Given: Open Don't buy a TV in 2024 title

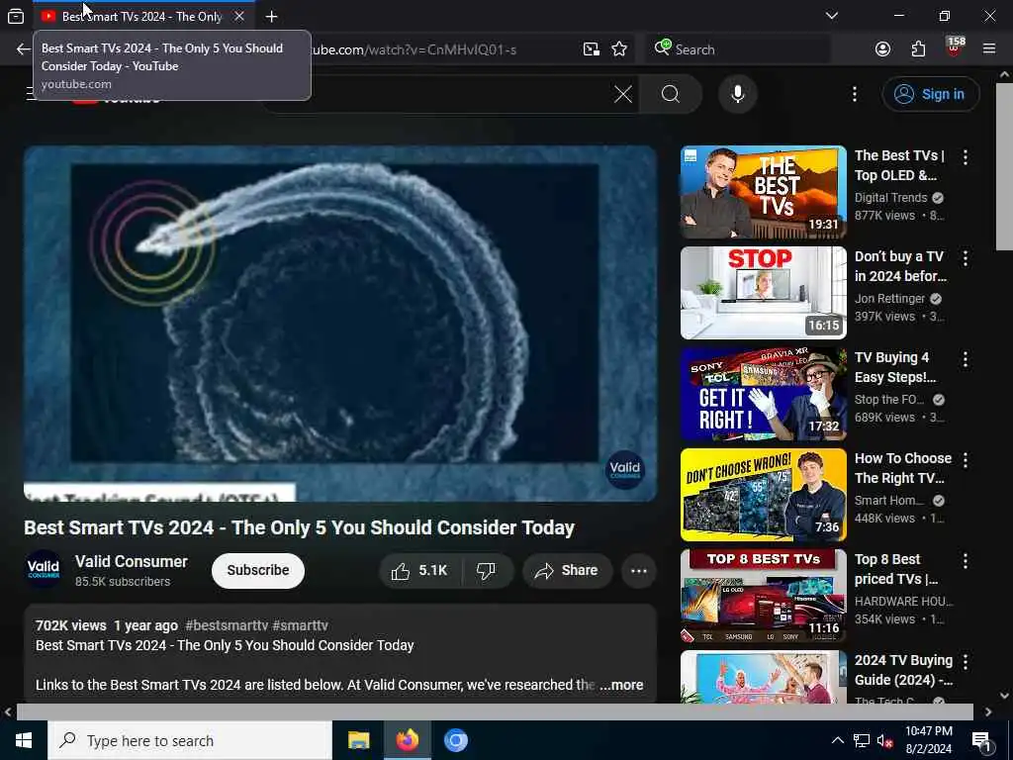Looking at the screenshot, I should (900, 266).
